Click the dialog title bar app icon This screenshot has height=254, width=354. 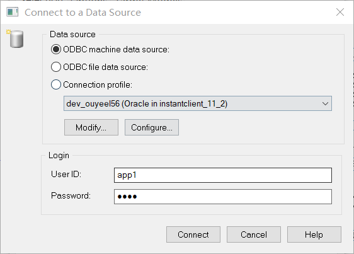12,12
